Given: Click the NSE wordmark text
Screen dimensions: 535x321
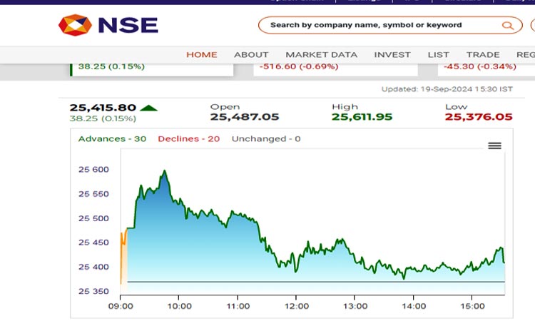Looking at the screenshot, I should (128, 25).
